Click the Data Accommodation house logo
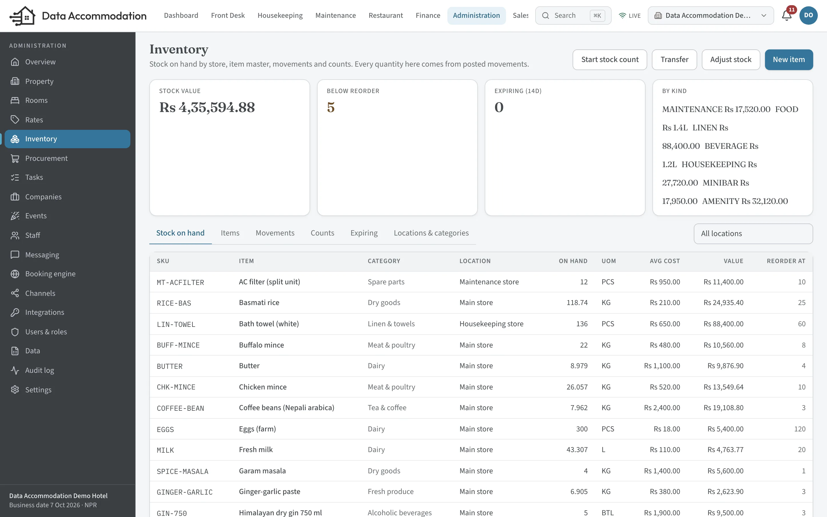This screenshot has height=517, width=827. (x=23, y=16)
